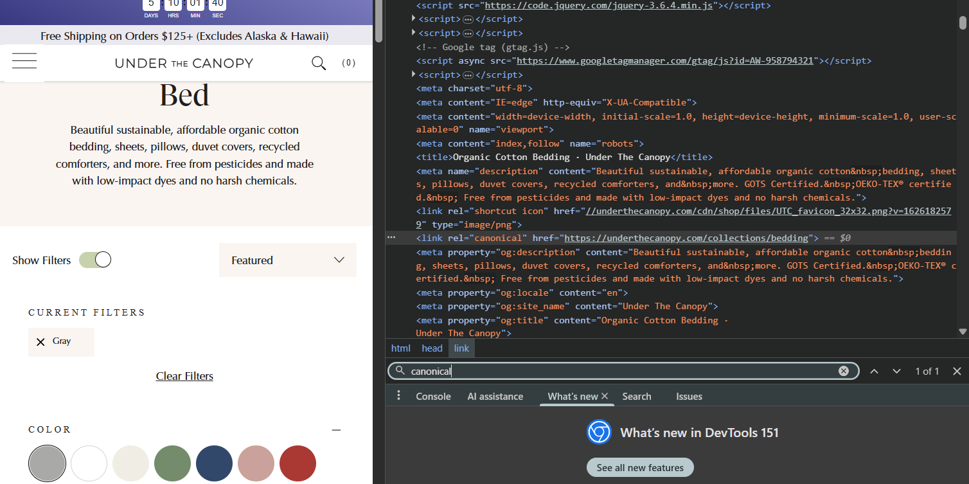Click See all new features button
The height and width of the screenshot is (484, 969).
click(x=640, y=467)
